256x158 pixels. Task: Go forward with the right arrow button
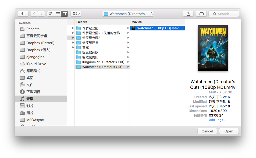(x=41, y=14)
